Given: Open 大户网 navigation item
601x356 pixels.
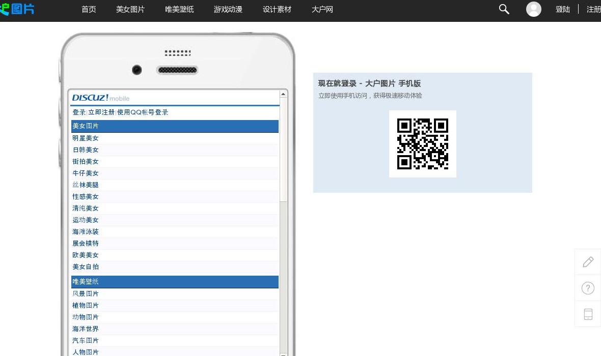Looking at the screenshot, I should click(322, 9).
